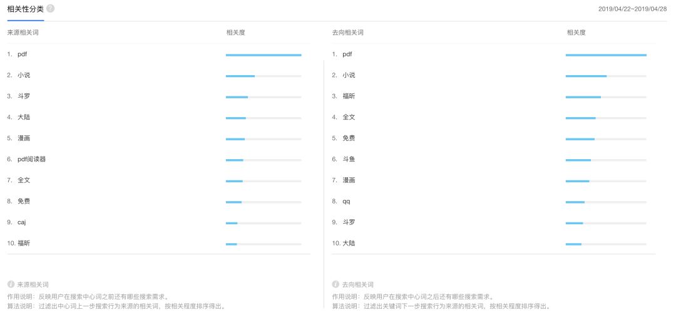The image size is (676, 322).
Task: Click the 去向相关词 column header
Action: (x=347, y=32)
